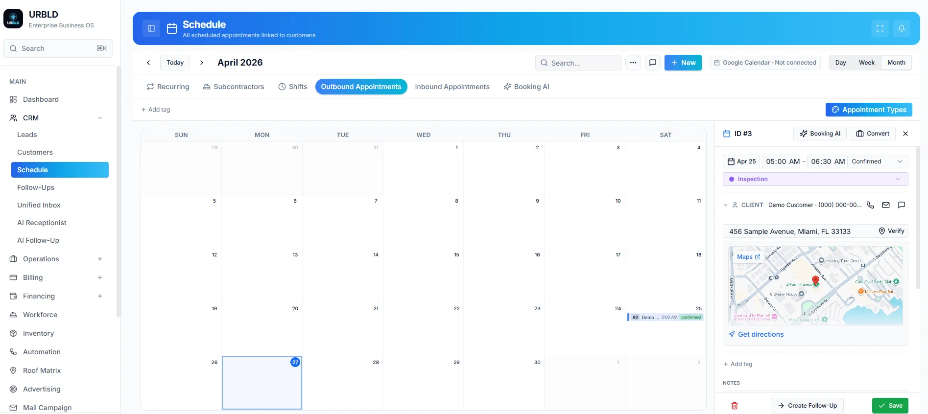This screenshot has height=414, width=928.
Task: Switch to Week view
Action: point(866,63)
